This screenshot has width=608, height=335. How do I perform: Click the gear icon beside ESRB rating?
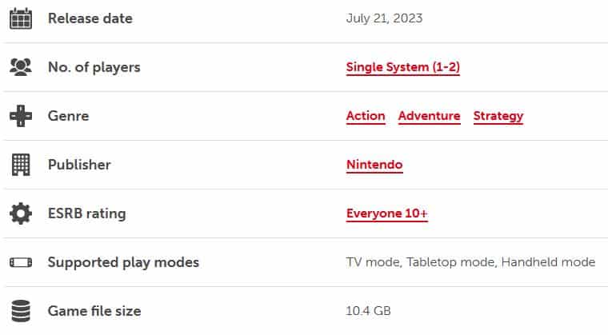pyautogui.click(x=20, y=213)
